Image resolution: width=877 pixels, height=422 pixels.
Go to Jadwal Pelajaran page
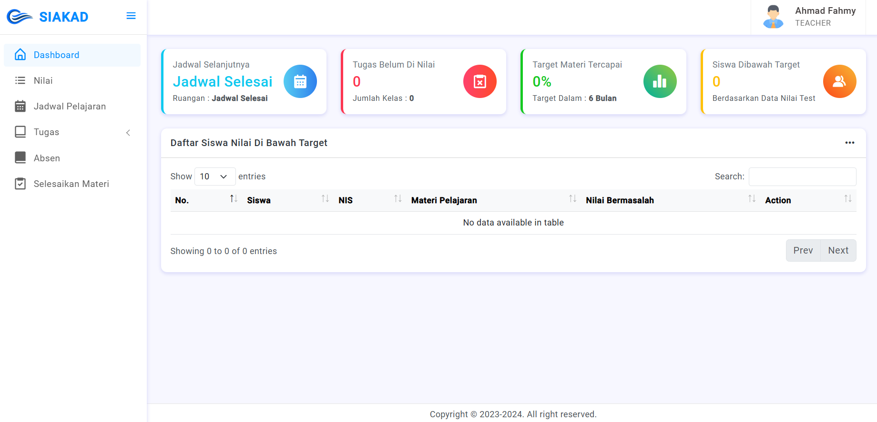click(70, 107)
